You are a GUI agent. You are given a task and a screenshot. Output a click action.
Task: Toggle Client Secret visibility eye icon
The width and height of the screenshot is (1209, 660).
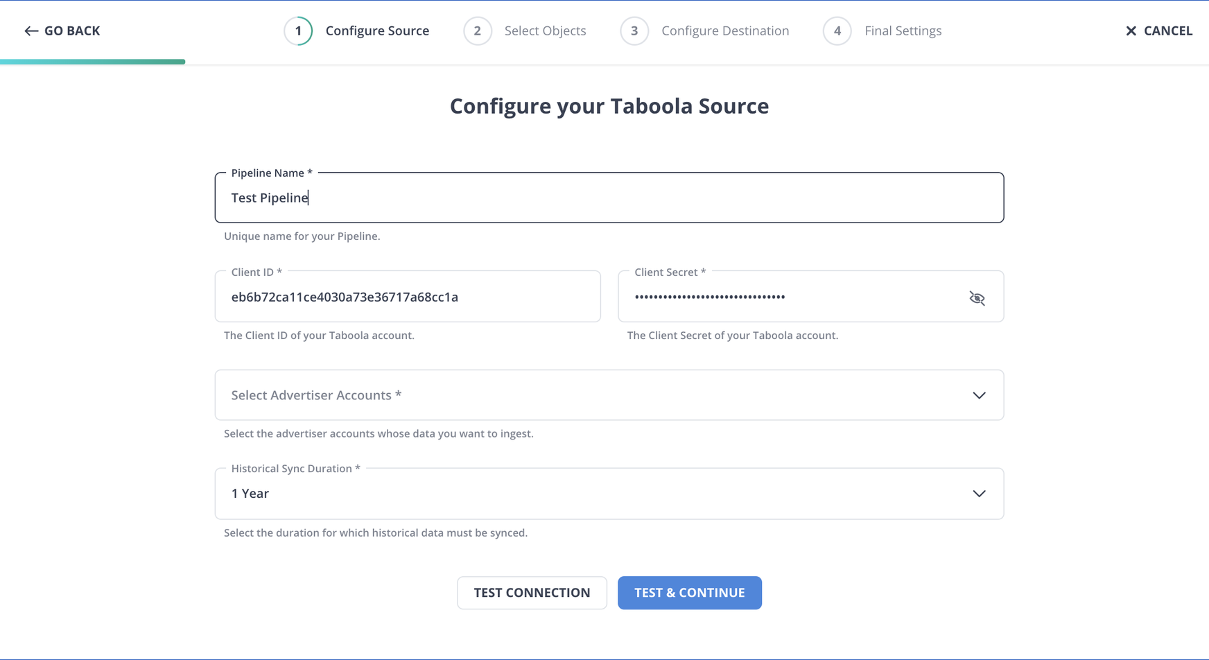(977, 298)
